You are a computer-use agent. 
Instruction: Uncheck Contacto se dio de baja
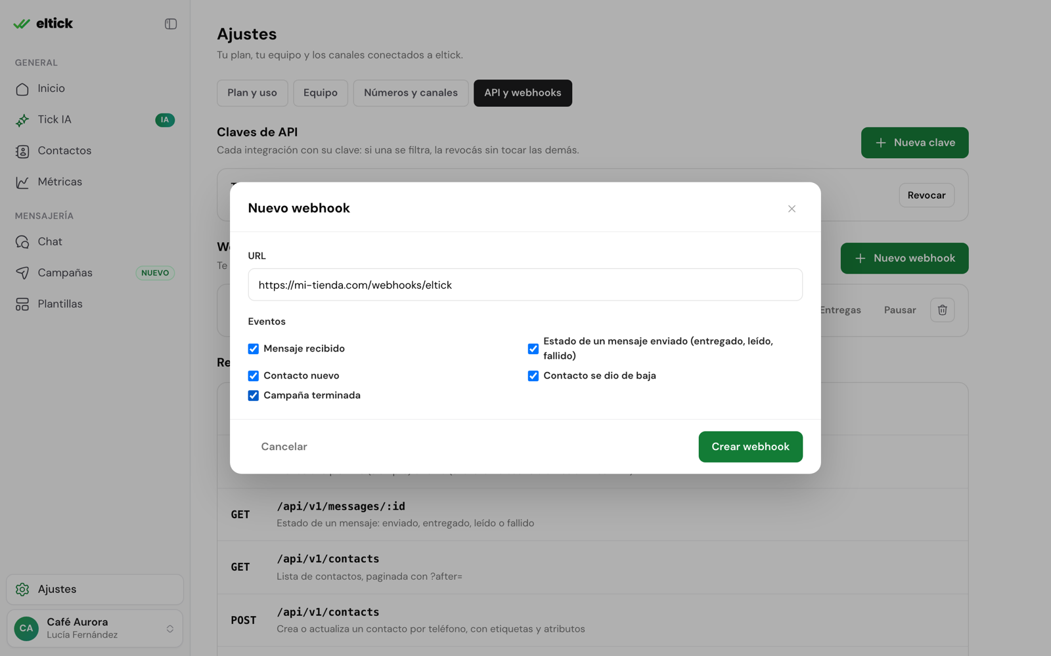coord(533,376)
